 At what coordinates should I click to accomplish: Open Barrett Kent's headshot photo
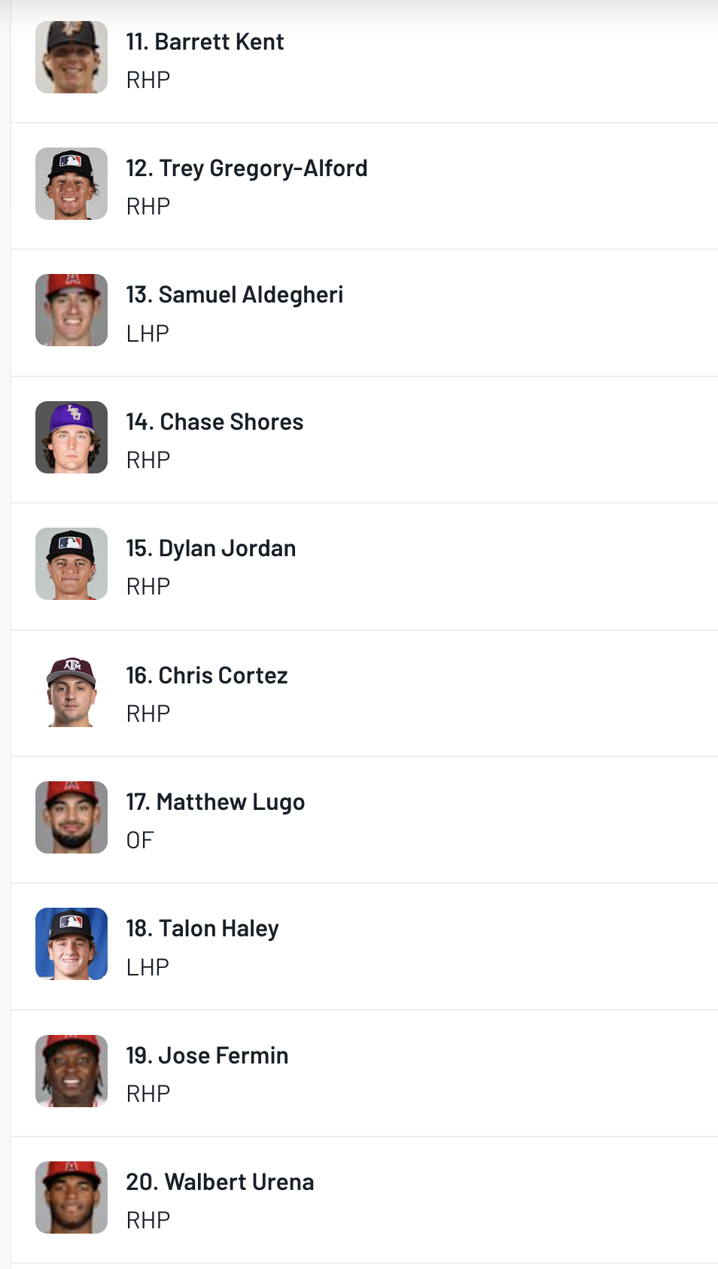(x=71, y=57)
